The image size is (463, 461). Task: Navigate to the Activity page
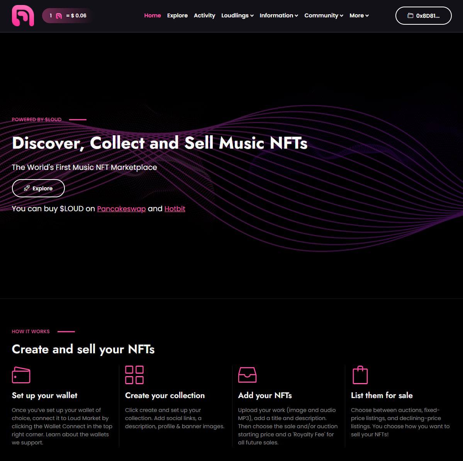pyautogui.click(x=205, y=15)
